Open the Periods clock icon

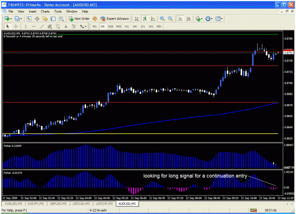pyautogui.click(x=208, y=18)
